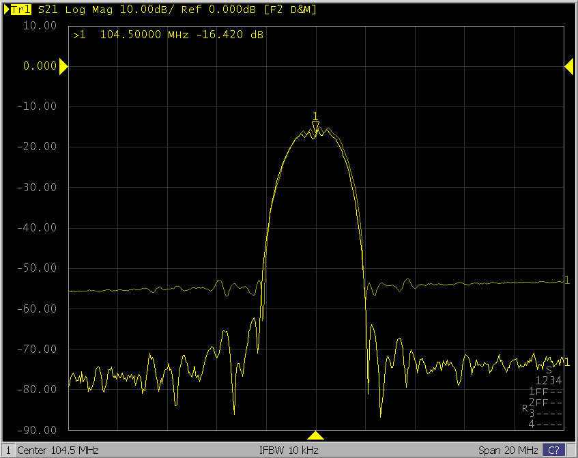Click right reference level triangle marker
Screen dimensions: 578x458
point(568,66)
